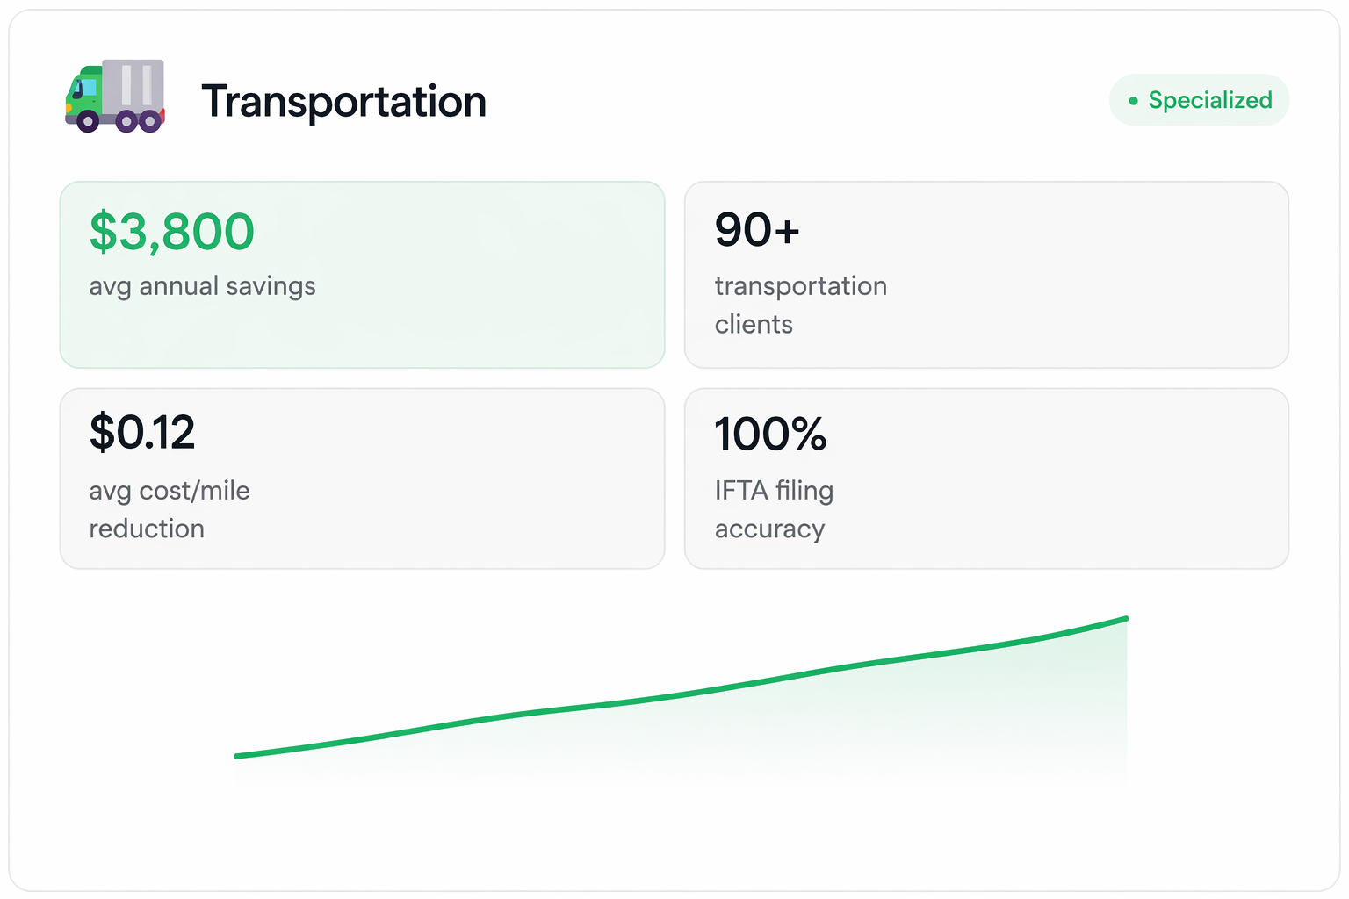Click the Transportation heading

(x=343, y=101)
